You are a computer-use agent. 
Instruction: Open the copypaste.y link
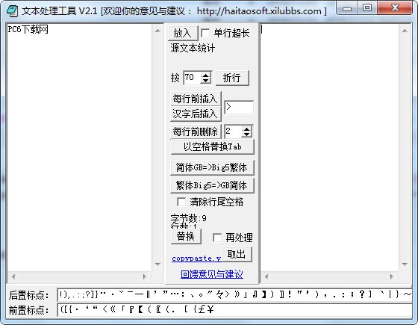pos(196,259)
